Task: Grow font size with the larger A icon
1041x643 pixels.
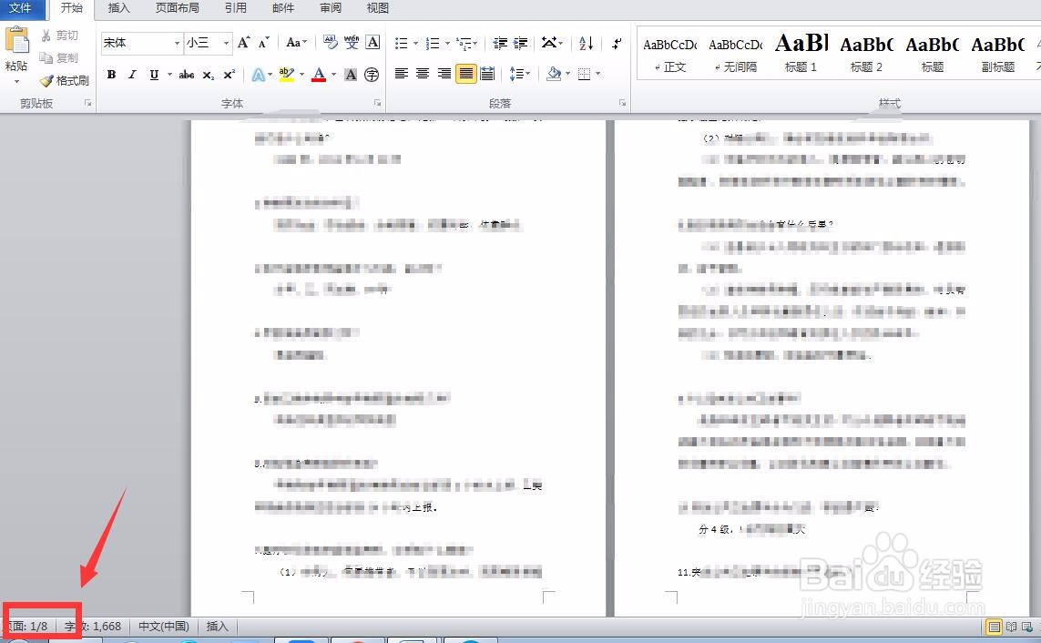Action: click(244, 43)
